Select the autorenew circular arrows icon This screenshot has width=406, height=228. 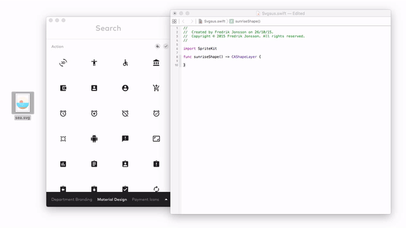tap(156, 189)
